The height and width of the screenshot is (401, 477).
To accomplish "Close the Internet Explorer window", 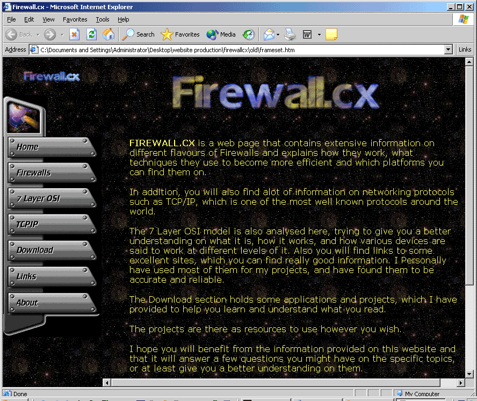I will [x=469, y=6].
